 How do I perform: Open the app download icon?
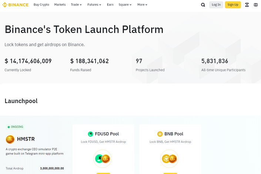click(x=247, y=5)
